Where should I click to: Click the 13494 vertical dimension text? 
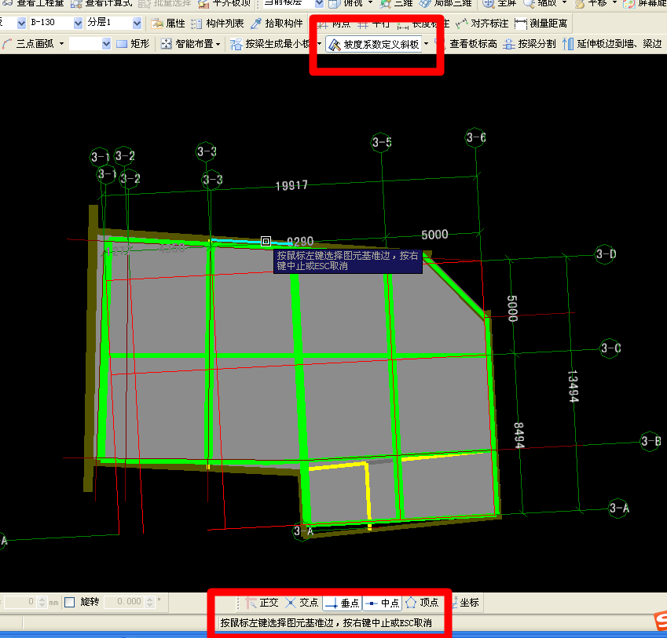(x=573, y=386)
